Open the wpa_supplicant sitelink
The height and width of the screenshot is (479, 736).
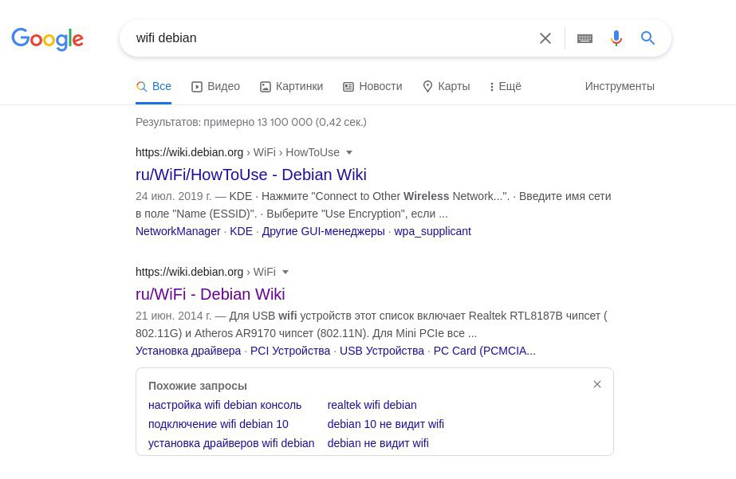(x=433, y=231)
